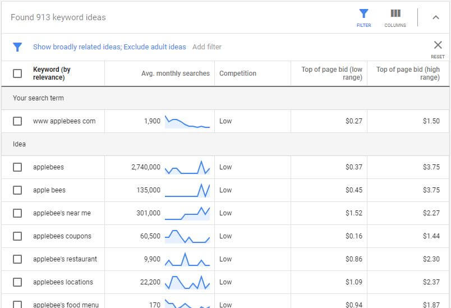This screenshot has width=451, height=308.
Task: Open the Show broadly related ideas filter
Action: pos(109,47)
